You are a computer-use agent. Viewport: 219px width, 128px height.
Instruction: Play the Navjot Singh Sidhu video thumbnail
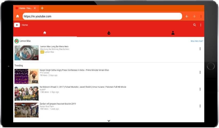[x=26, y=77]
